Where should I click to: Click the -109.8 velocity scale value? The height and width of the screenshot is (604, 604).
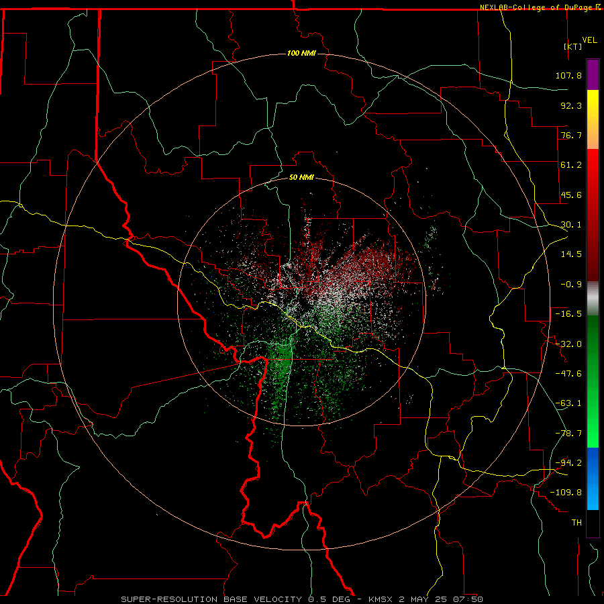tap(566, 493)
